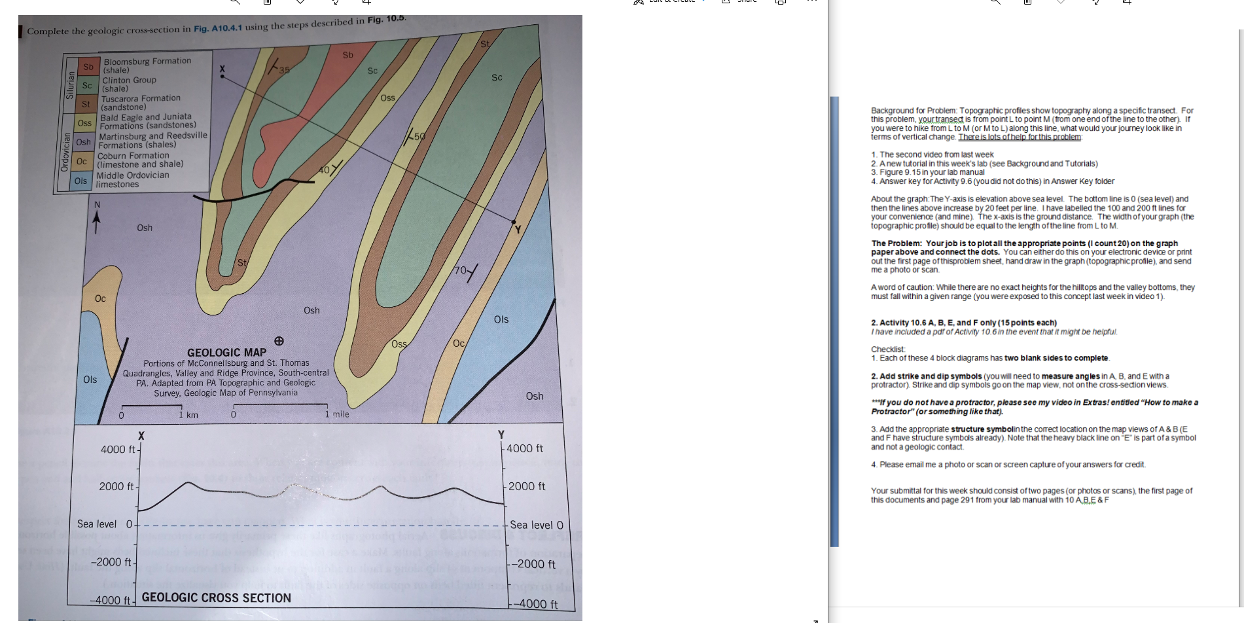Viewport: 1244px width, 623px height.
Task: Rotate the geologic map image
Action: pos(336,3)
